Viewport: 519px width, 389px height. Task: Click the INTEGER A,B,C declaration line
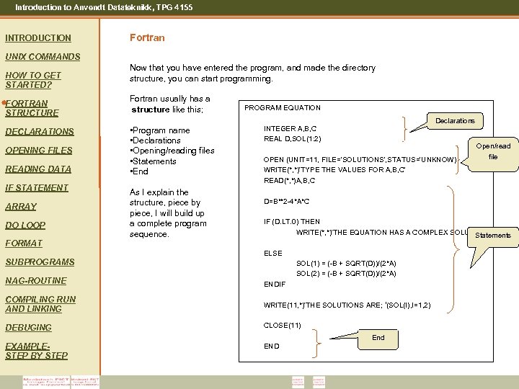[x=290, y=129]
